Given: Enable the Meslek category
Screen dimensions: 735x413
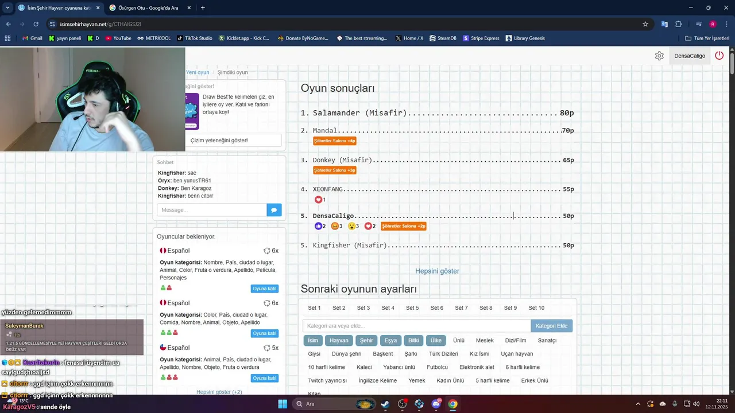Looking at the screenshot, I should (x=485, y=340).
